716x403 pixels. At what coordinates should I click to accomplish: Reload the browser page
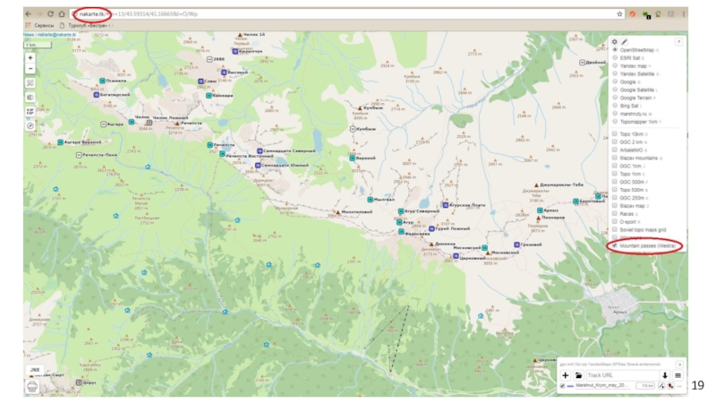[x=51, y=14]
